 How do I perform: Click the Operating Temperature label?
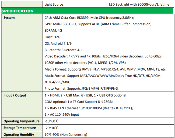tap(22, 121)
